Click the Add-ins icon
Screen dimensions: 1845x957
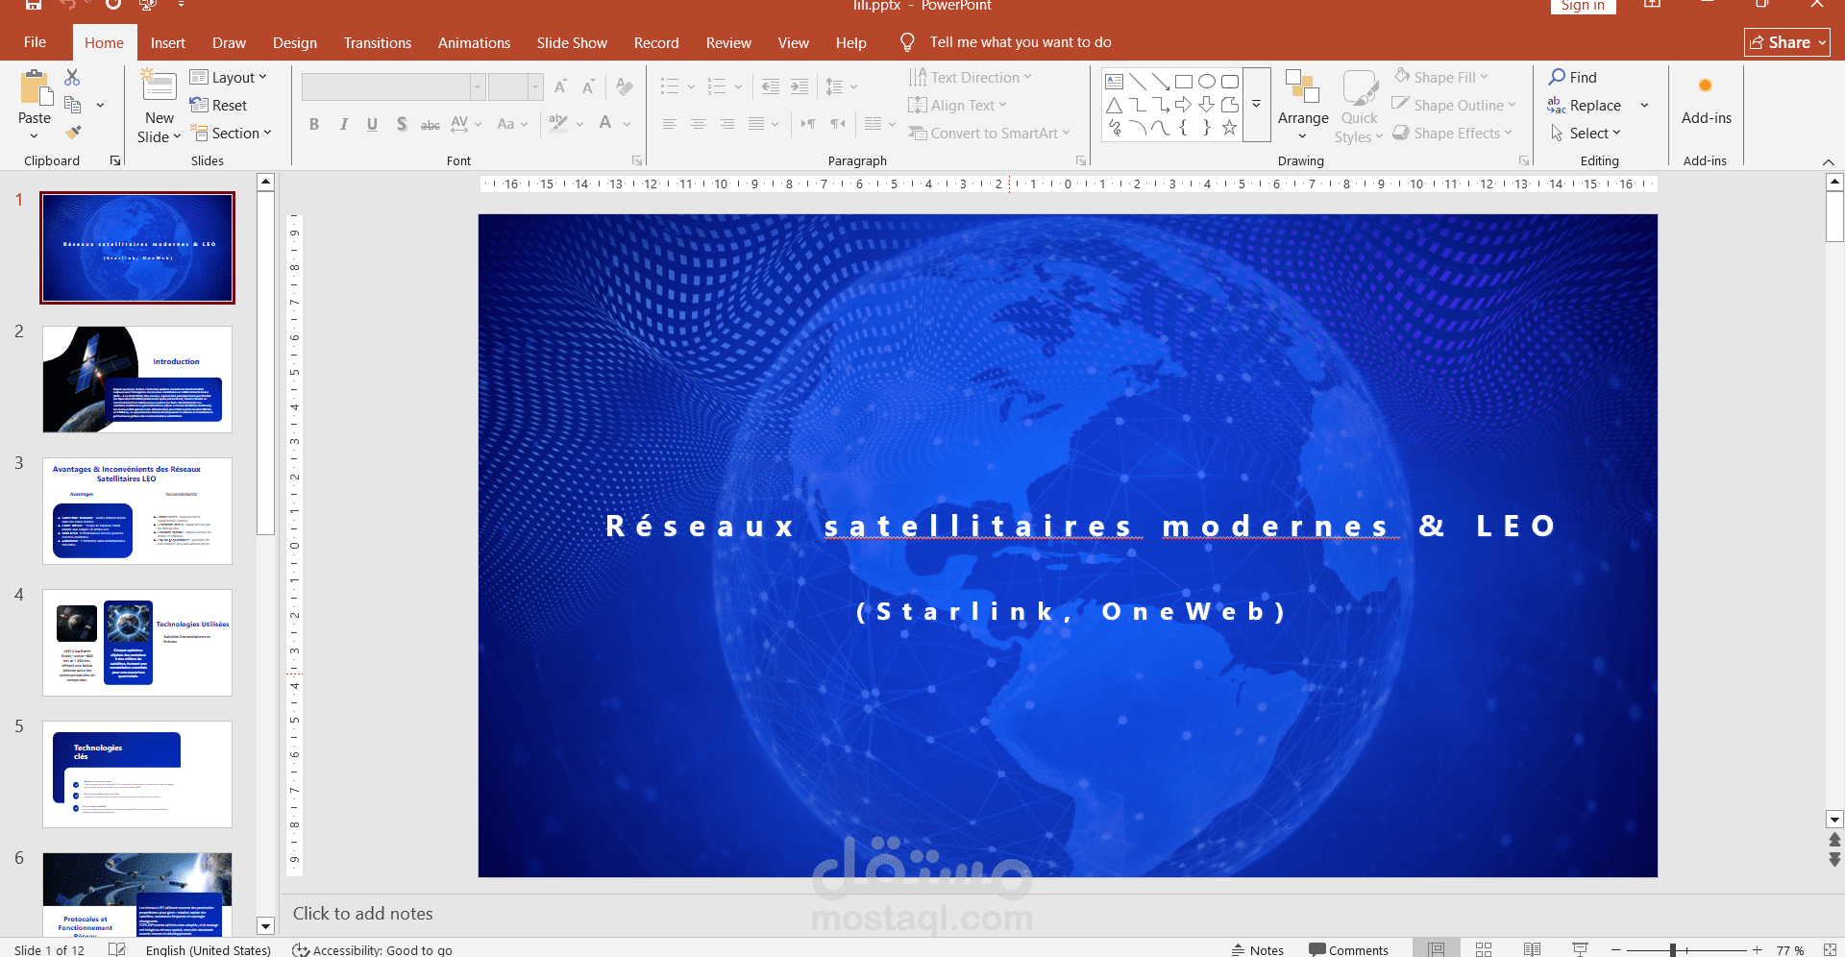click(1706, 86)
